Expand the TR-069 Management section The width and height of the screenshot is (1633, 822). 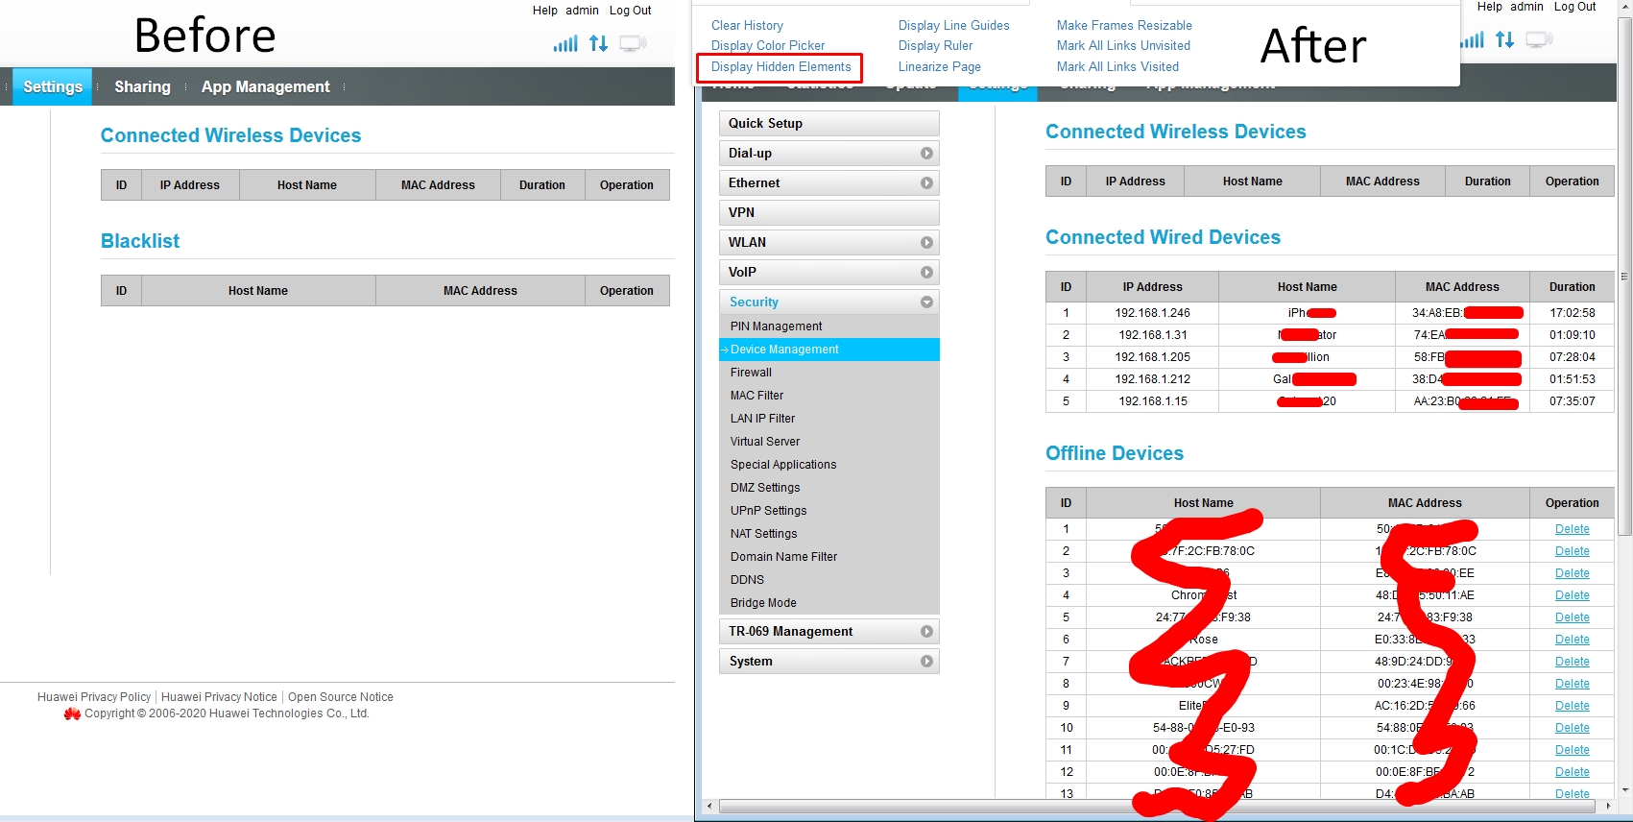click(925, 632)
